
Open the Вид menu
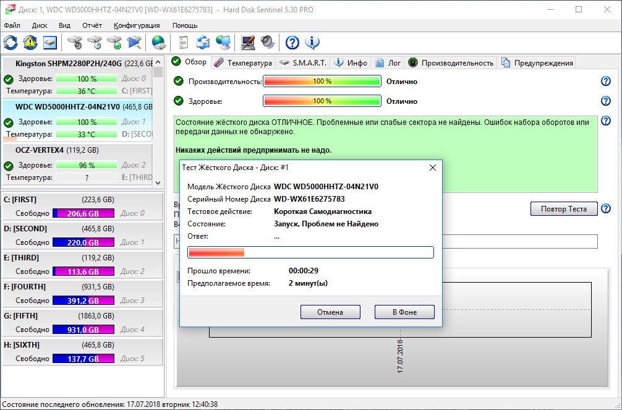64,25
